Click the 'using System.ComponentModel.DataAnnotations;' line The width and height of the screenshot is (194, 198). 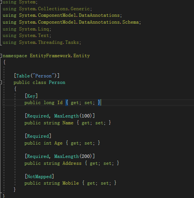62,15
